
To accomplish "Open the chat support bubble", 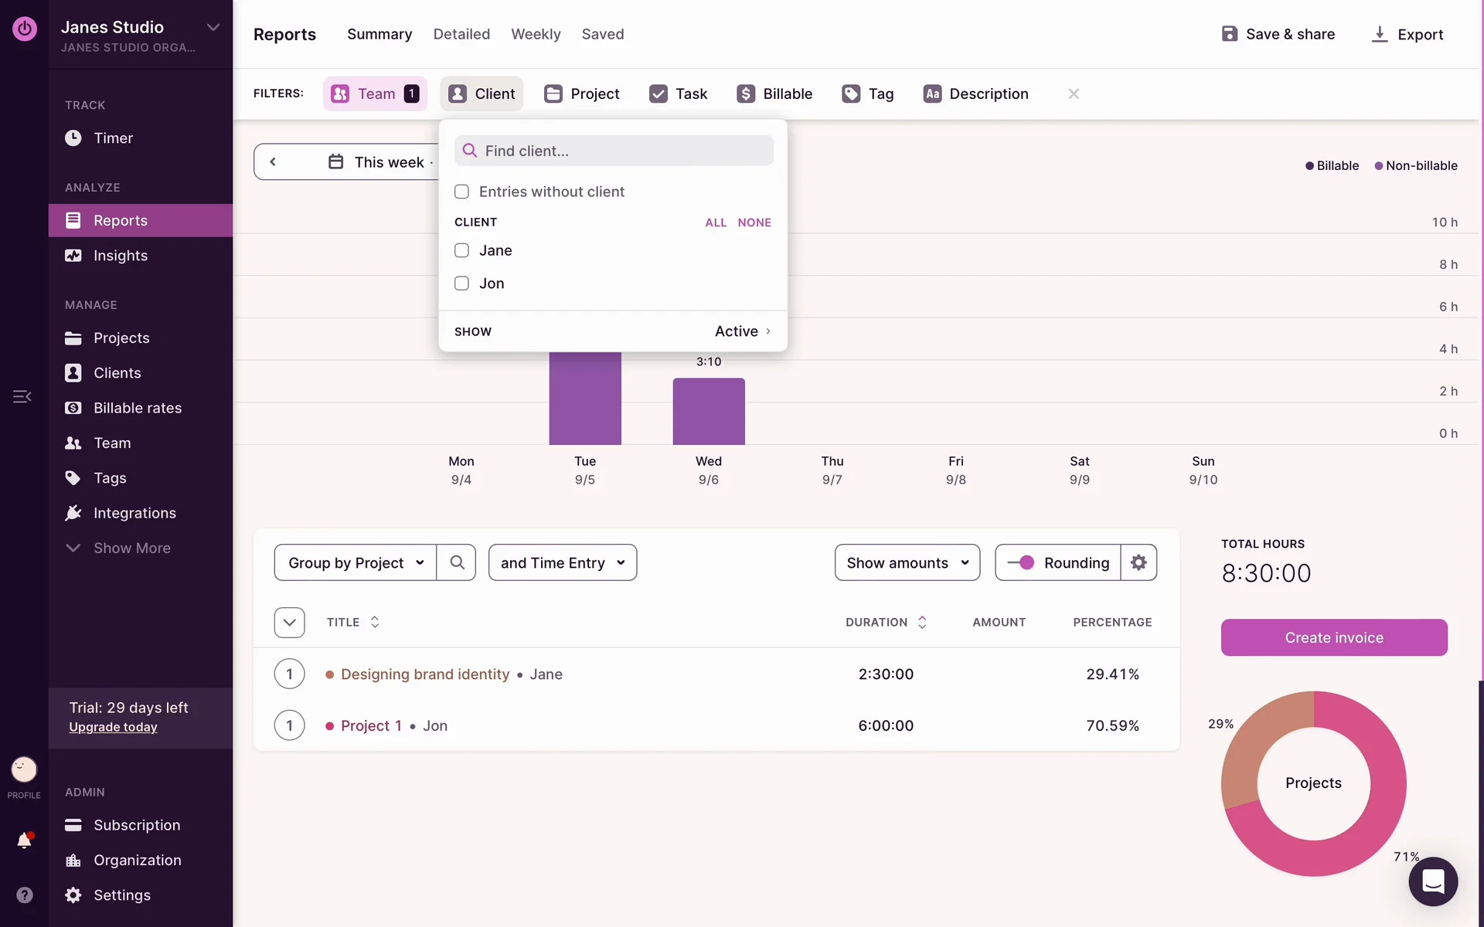I will 1432,881.
